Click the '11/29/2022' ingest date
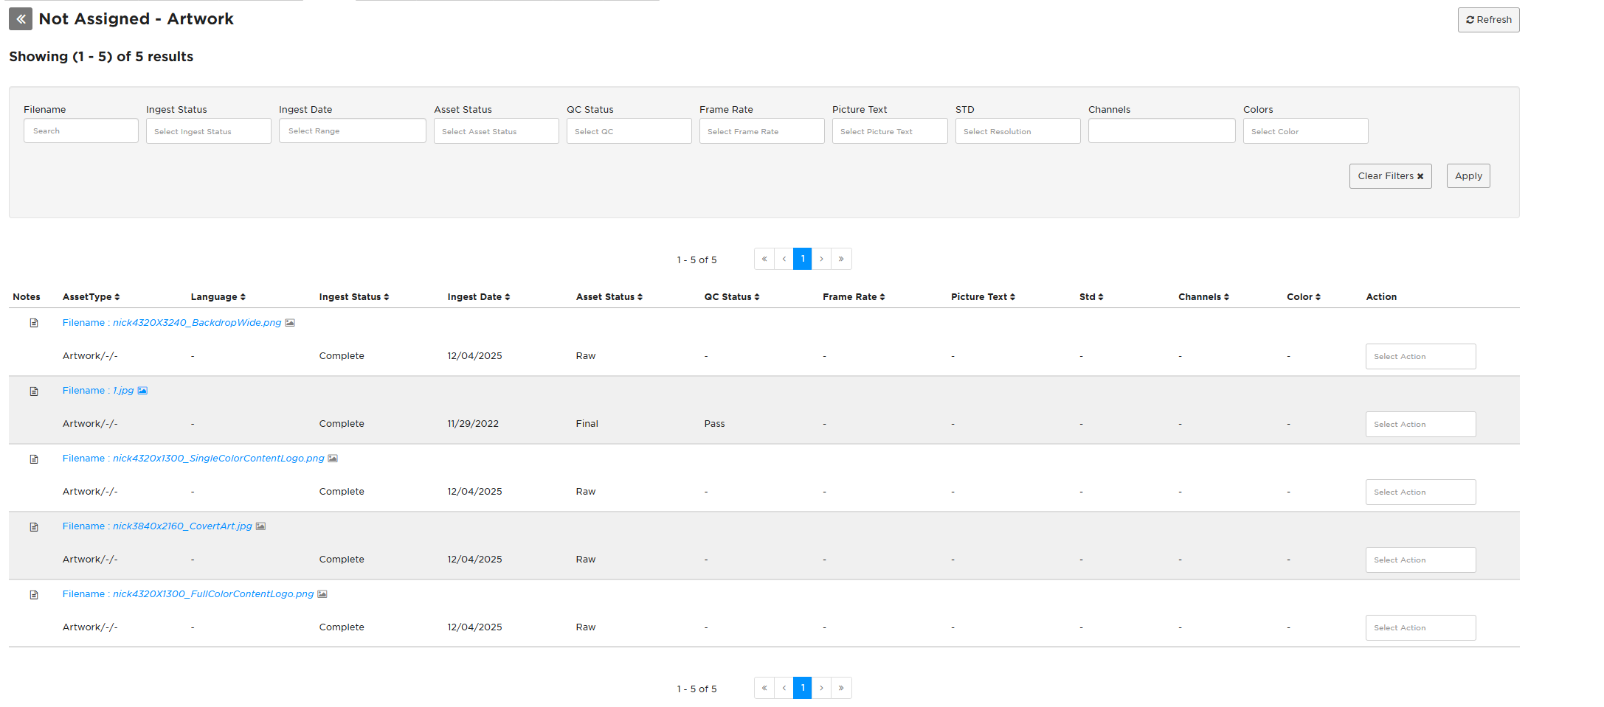This screenshot has width=1604, height=707. click(x=474, y=424)
